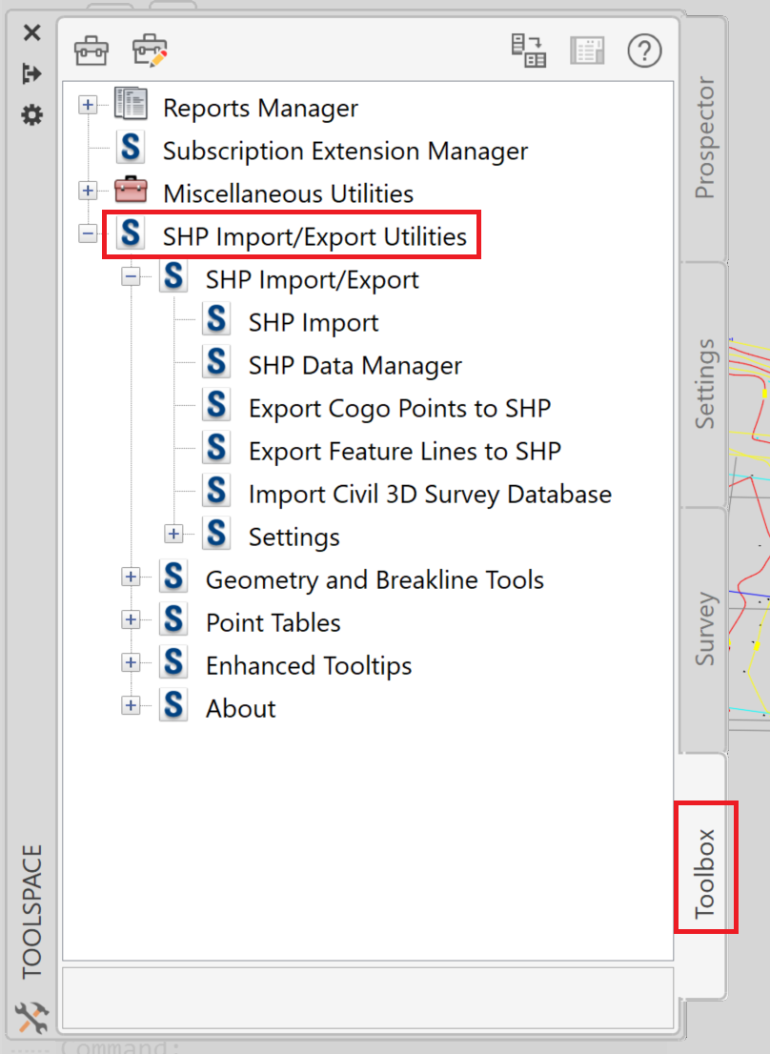770x1054 pixels.
Task: Expand the Reports Manager node
Action: point(88,105)
